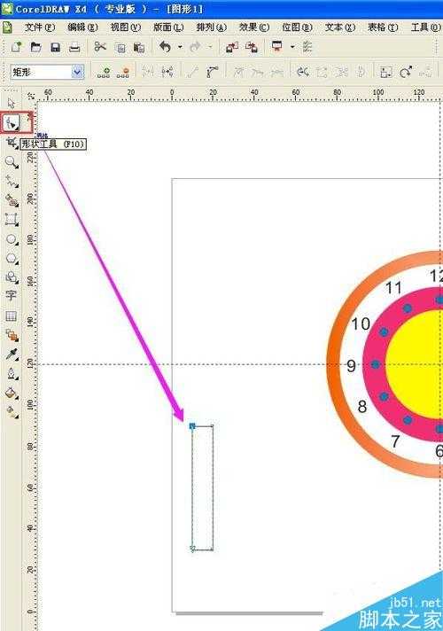Open the undo history dropdown arrow
443x631 pixels.
click(x=180, y=48)
